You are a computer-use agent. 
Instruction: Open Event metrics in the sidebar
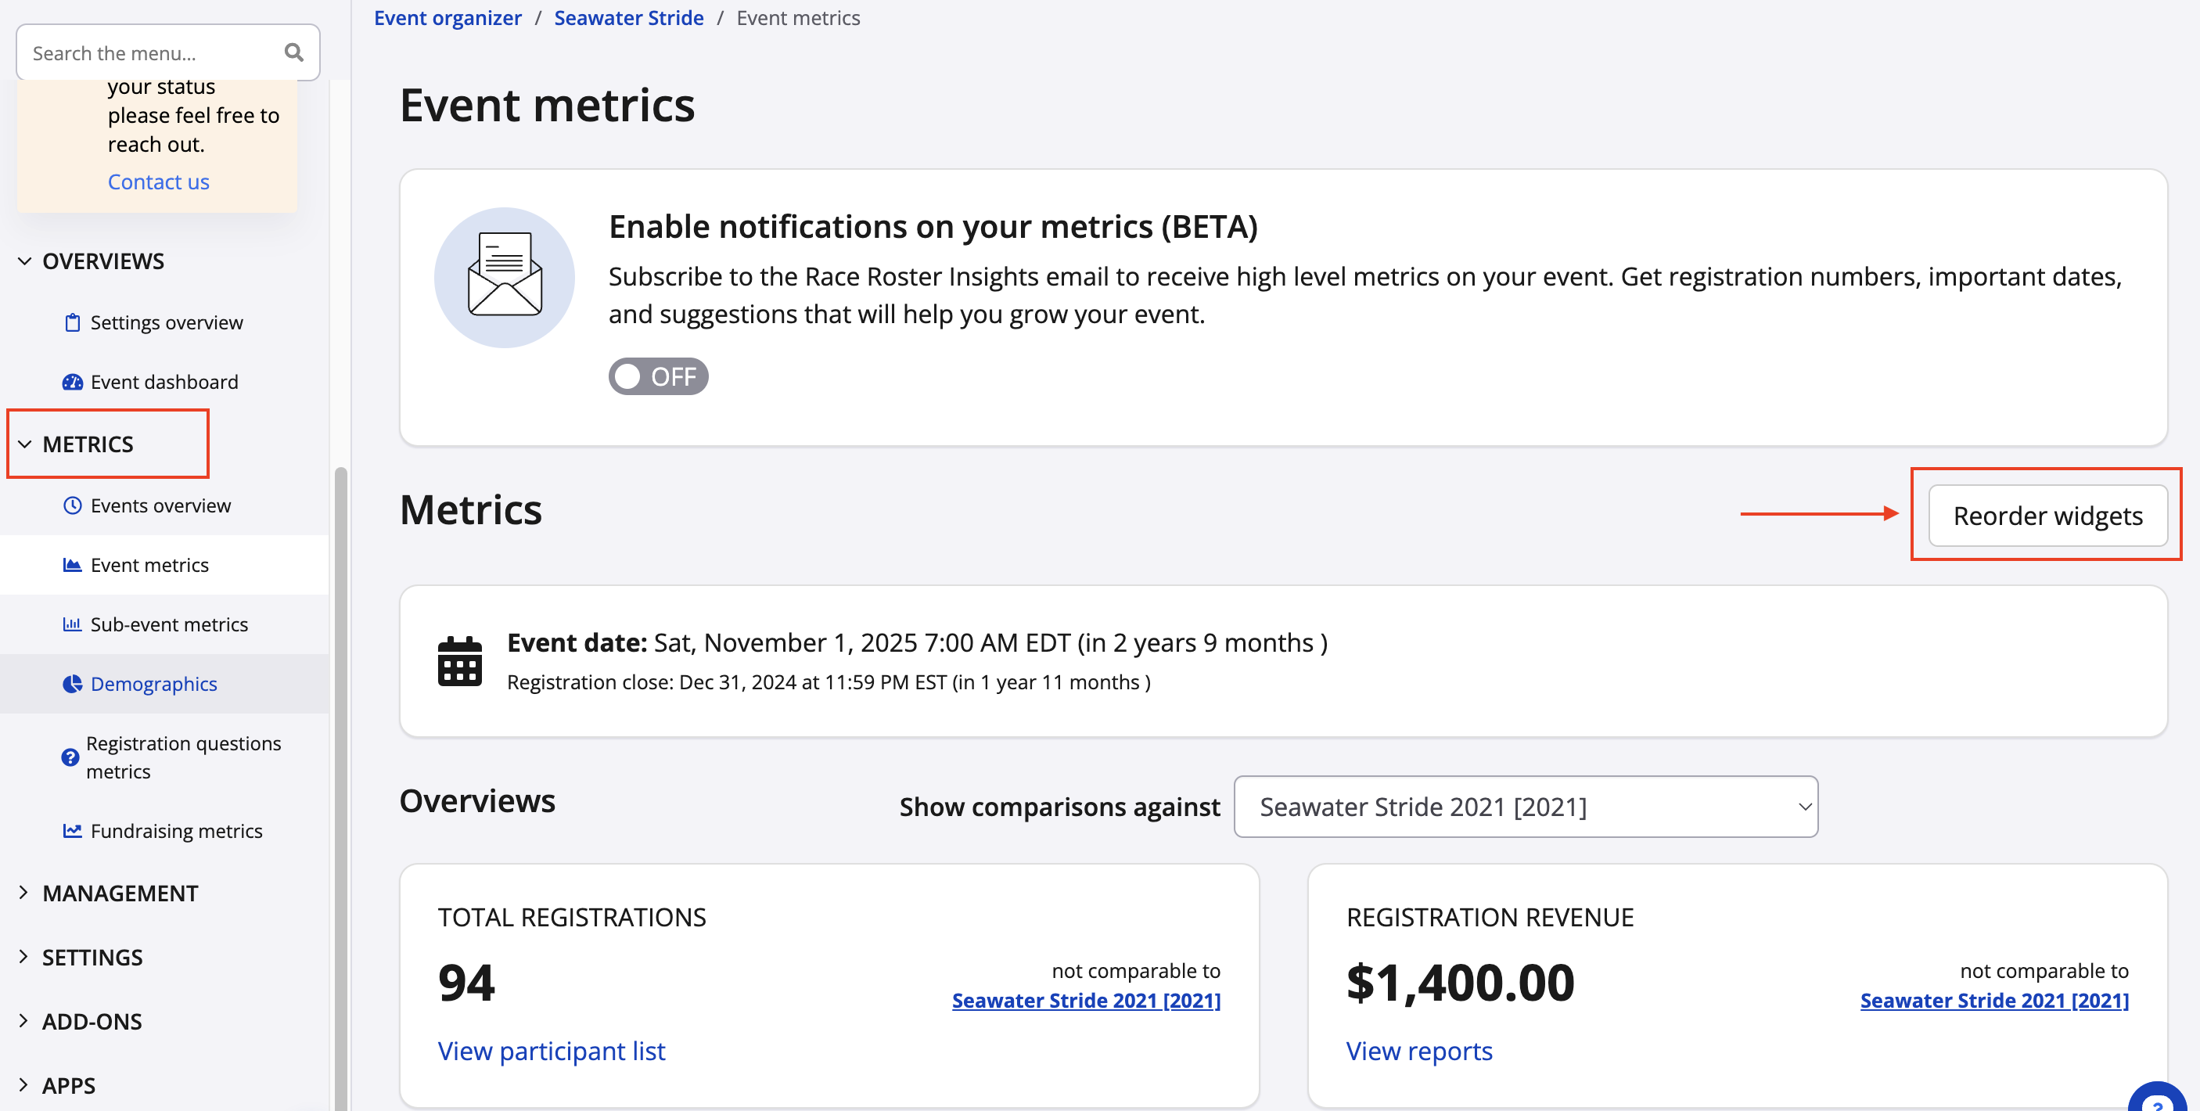[x=149, y=566]
